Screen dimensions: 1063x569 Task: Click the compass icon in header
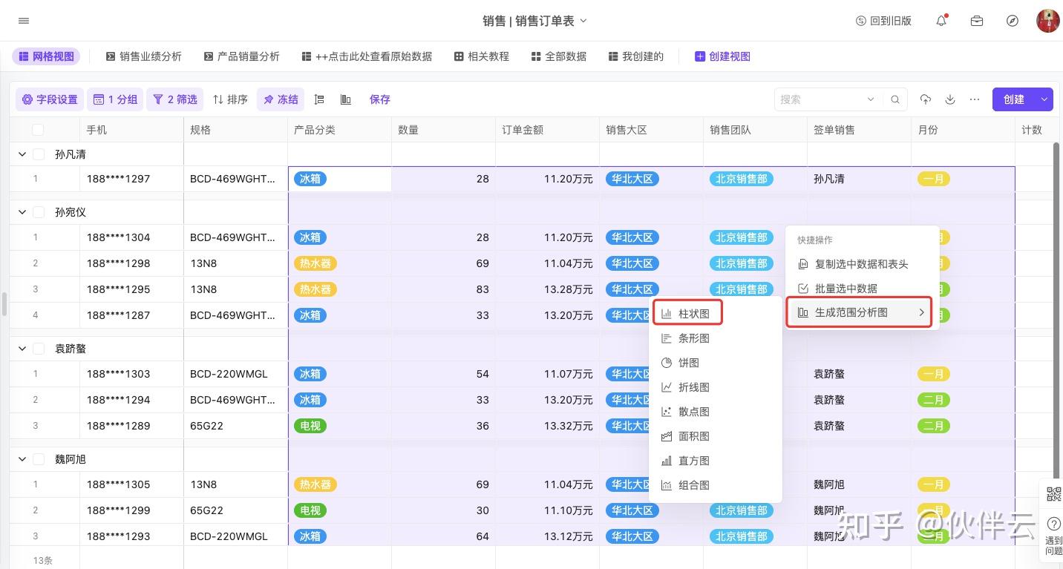tap(1013, 21)
